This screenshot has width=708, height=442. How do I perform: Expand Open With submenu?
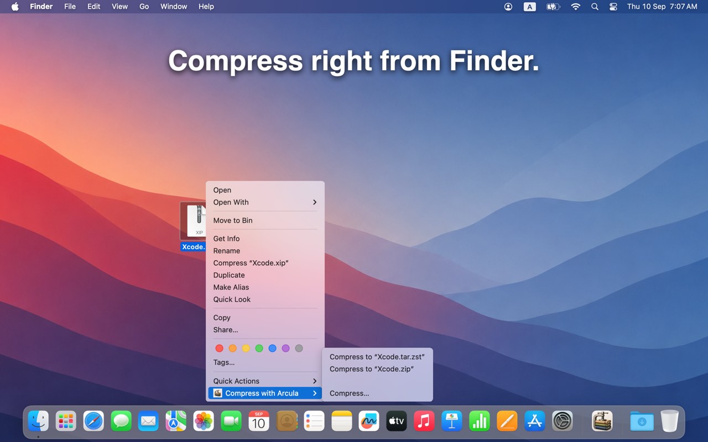265,202
